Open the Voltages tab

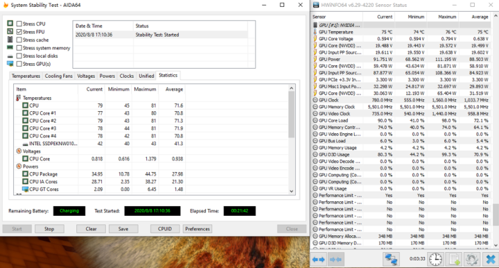pos(86,76)
